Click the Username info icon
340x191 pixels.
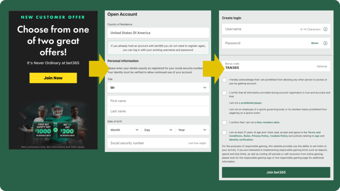[325, 29]
